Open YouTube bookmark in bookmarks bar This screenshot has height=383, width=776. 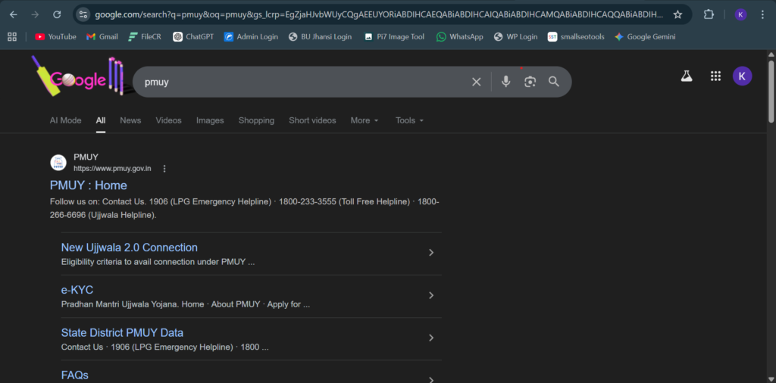(x=55, y=36)
